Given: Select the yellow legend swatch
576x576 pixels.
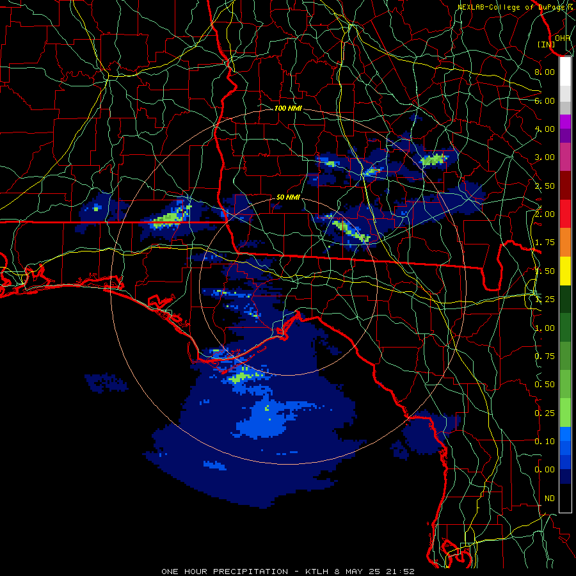Looking at the screenshot, I should (x=565, y=271).
